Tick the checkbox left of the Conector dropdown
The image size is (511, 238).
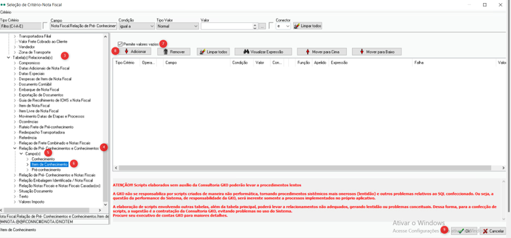[271, 26]
